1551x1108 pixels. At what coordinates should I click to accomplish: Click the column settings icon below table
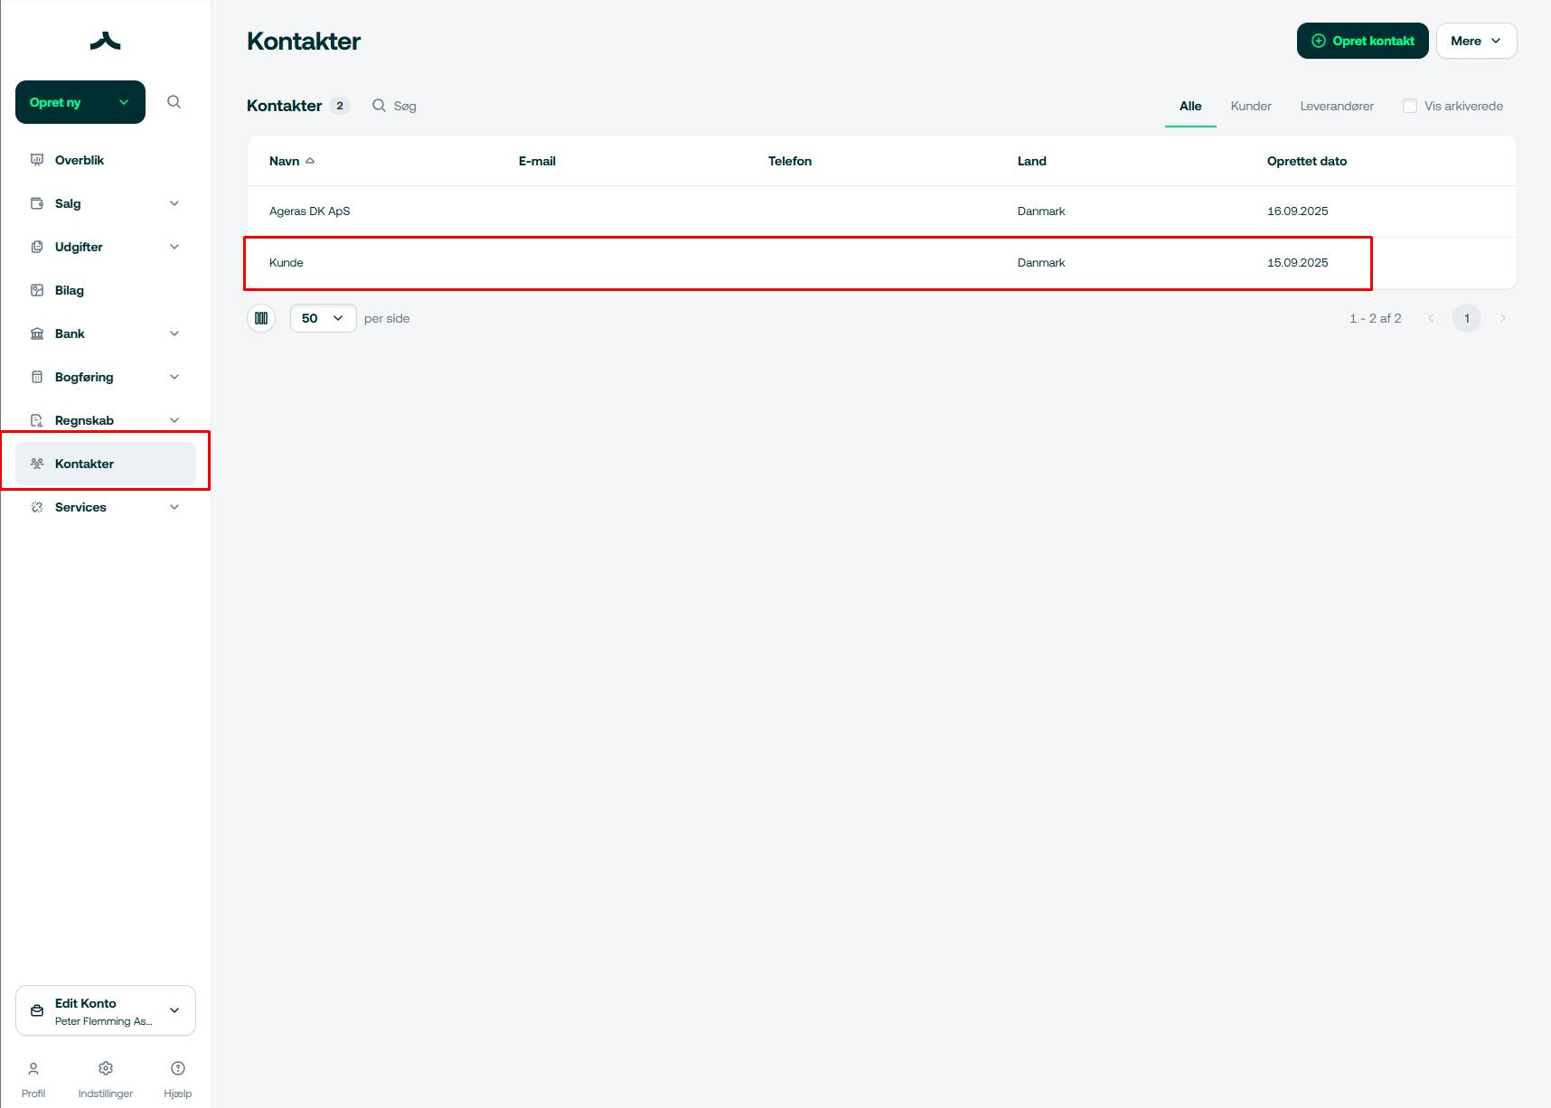pyautogui.click(x=261, y=318)
